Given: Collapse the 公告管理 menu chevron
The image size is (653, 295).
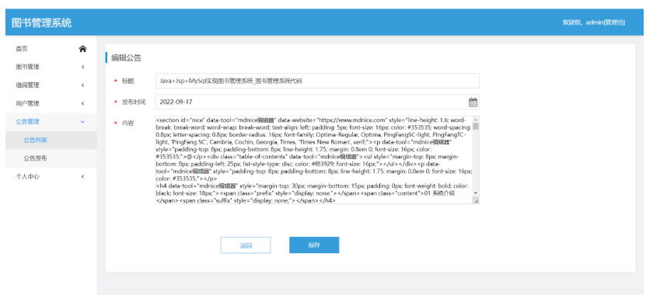Looking at the screenshot, I should pos(82,122).
